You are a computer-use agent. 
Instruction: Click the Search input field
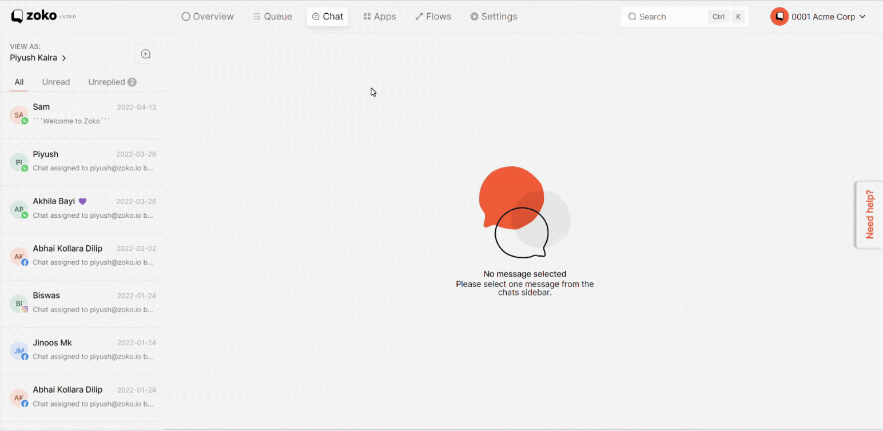pyautogui.click(x=685, y=17)
